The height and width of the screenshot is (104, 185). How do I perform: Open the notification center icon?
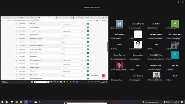pos(182,102)
